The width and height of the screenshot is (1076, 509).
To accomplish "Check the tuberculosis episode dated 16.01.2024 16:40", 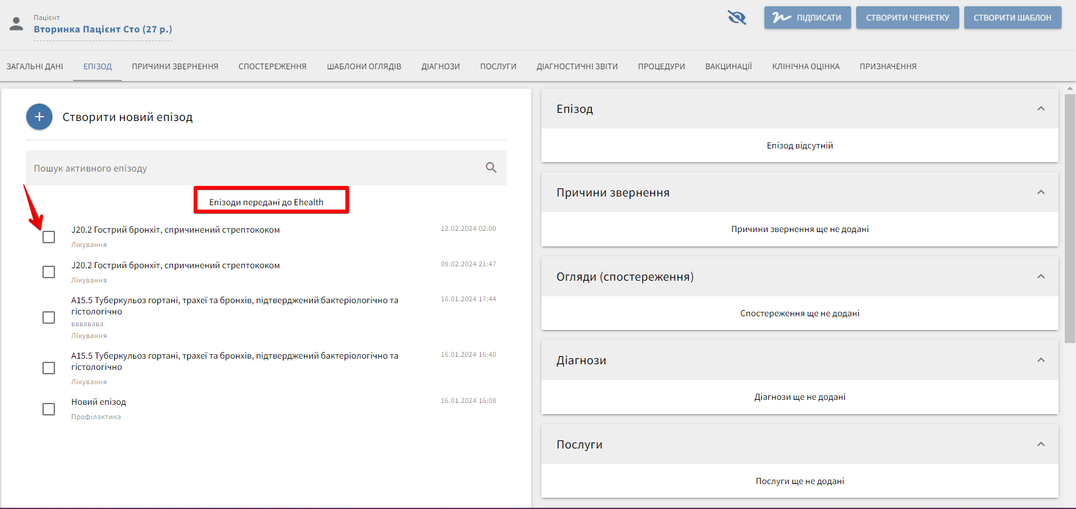I will (x=49, y=368).
